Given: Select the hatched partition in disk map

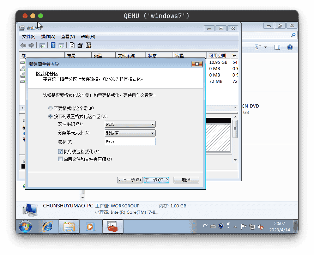Looking at the screenshot, I should [x=218, y=138].
